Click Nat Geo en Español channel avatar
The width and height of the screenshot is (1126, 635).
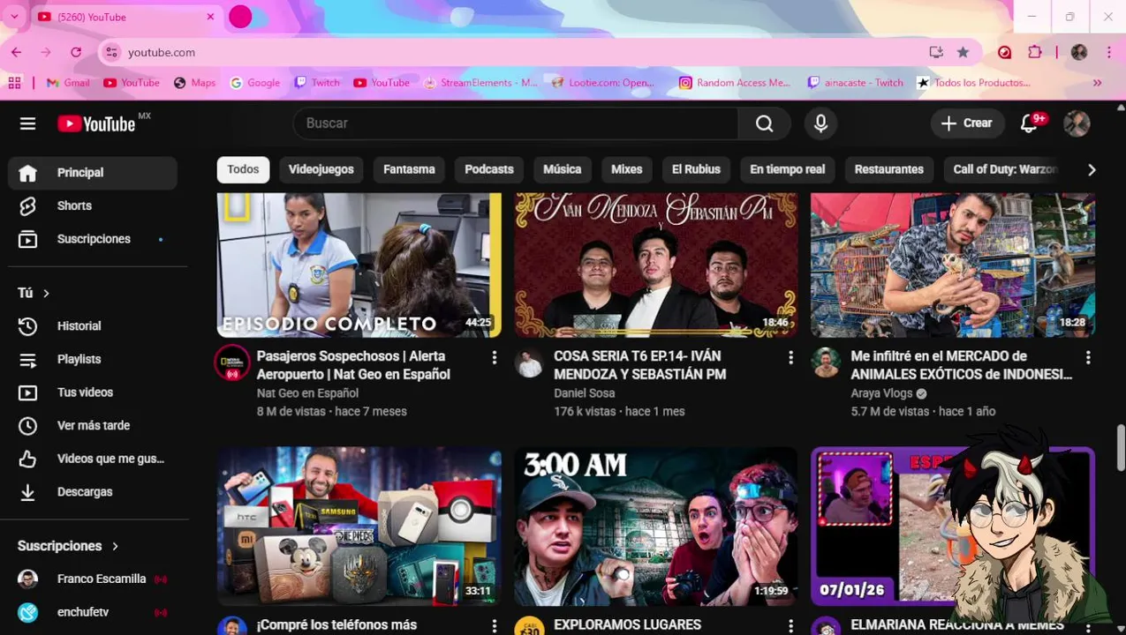[232, 363]
